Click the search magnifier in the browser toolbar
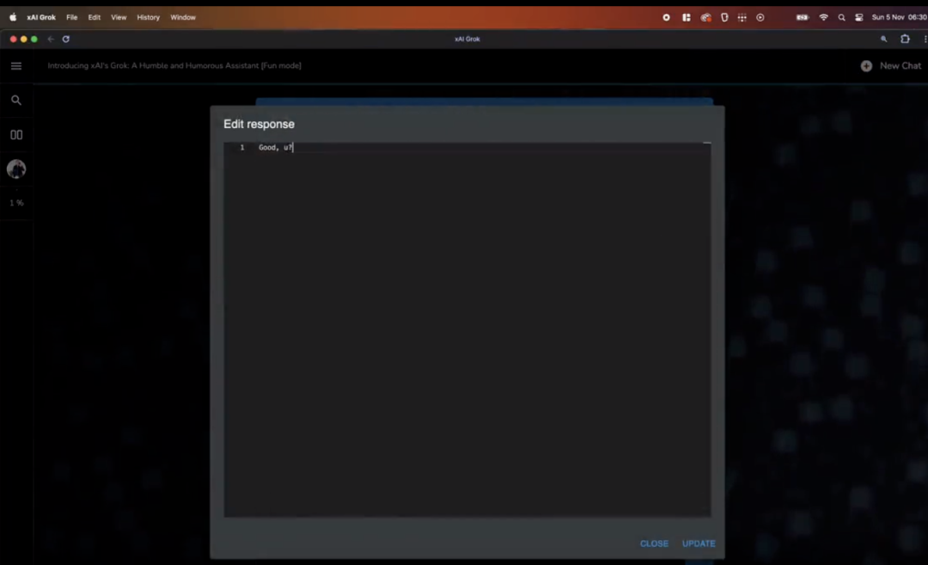 coord(883,39)
